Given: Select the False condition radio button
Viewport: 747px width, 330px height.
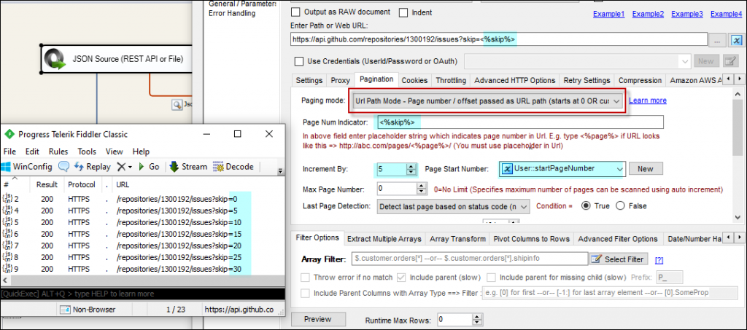Looking at the screenshot, I should coord(621,206).
